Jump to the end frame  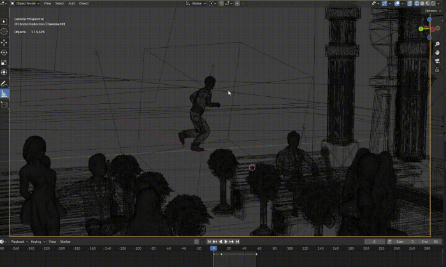pos(237,242)
